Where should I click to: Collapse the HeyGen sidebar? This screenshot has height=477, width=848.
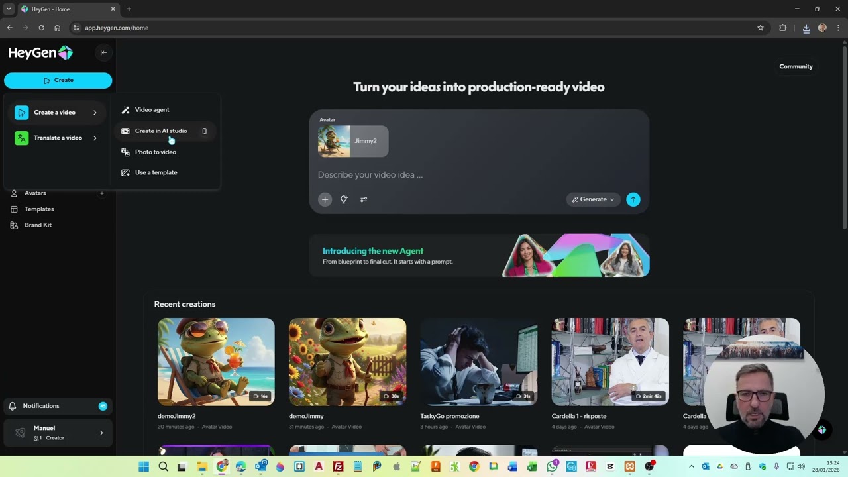(103, 52)
